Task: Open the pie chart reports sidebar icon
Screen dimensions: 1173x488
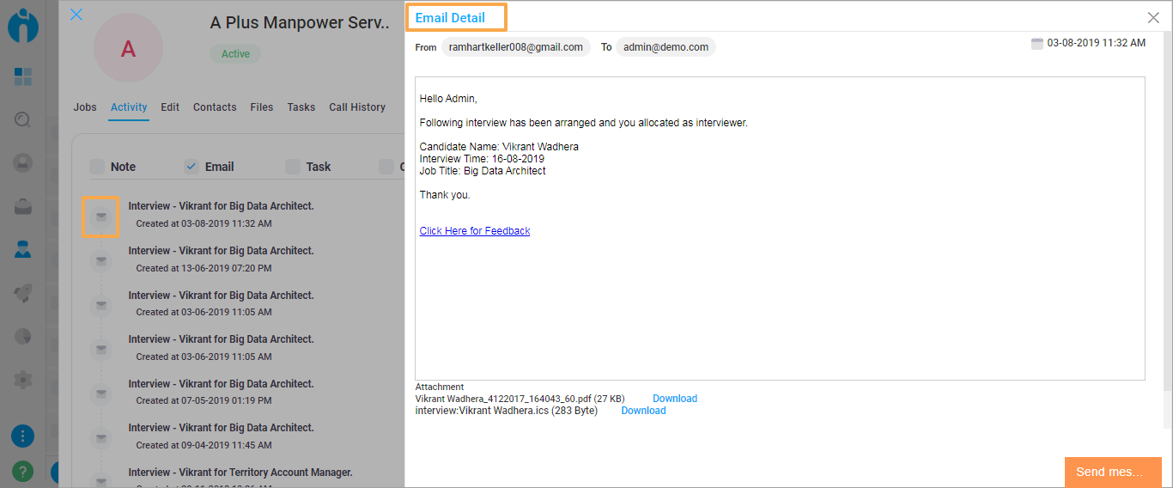Action: pyautogui.click(x=23, y=336)
